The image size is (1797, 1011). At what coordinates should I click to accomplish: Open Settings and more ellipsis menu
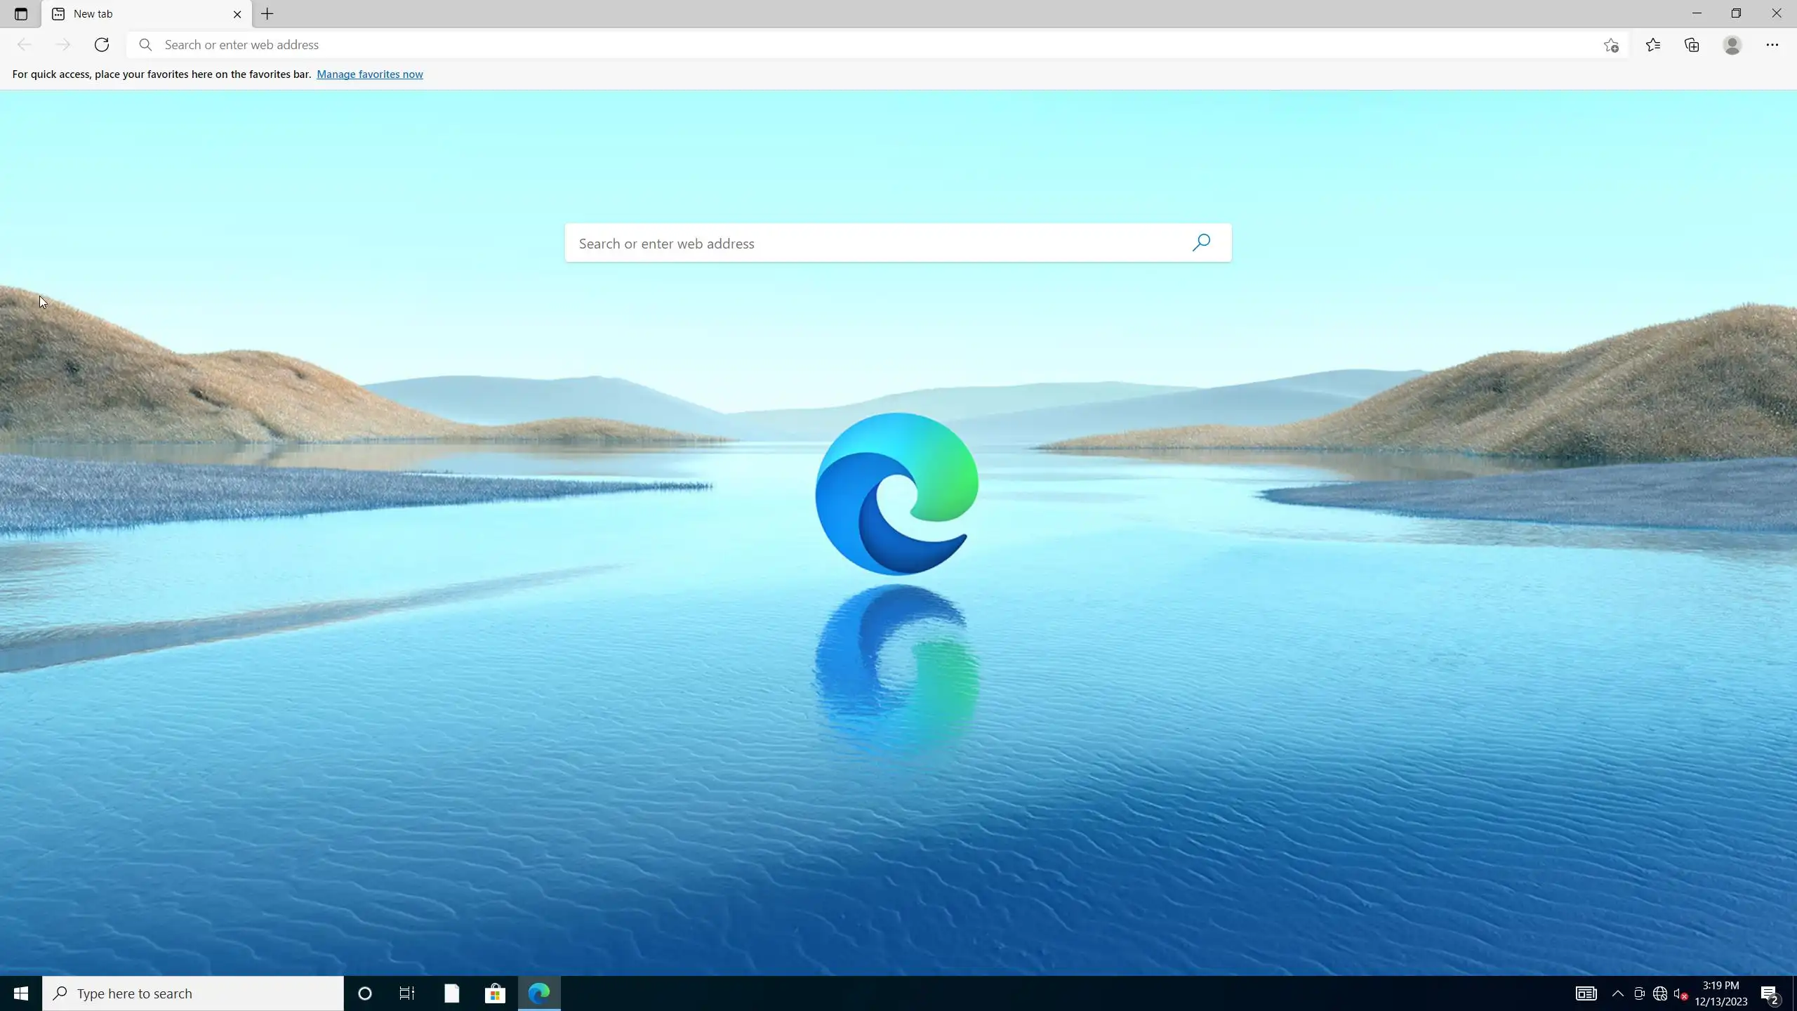pos(1772,45)
